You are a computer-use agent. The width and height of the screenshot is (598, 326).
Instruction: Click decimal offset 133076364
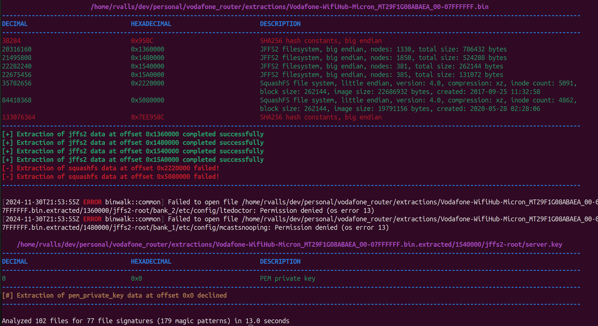coord(19,117)
